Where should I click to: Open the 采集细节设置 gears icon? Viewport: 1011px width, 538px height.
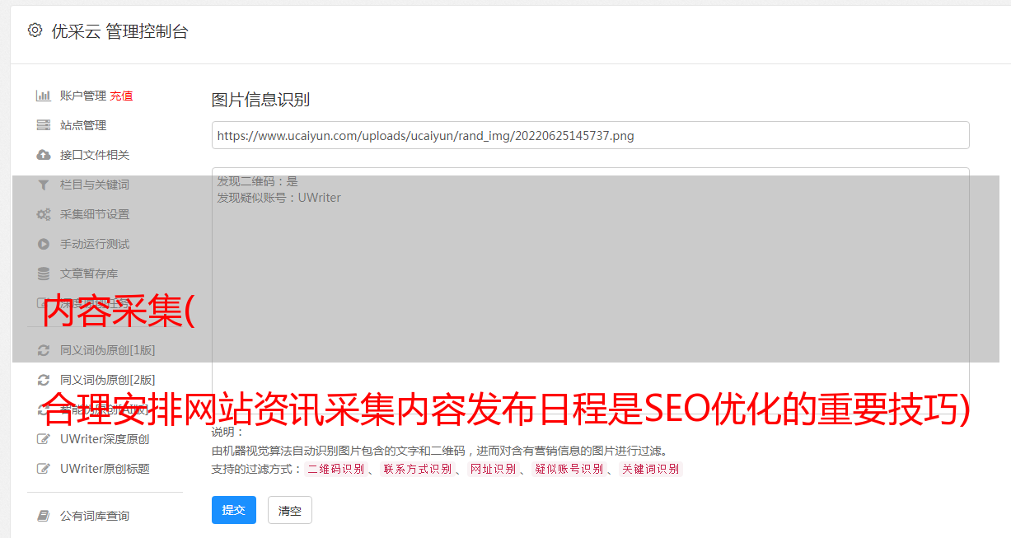[44, 214]
